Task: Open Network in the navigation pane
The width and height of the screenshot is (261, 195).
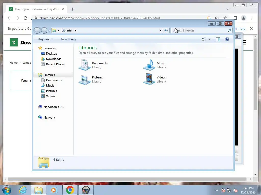Action: pos(49,117)
